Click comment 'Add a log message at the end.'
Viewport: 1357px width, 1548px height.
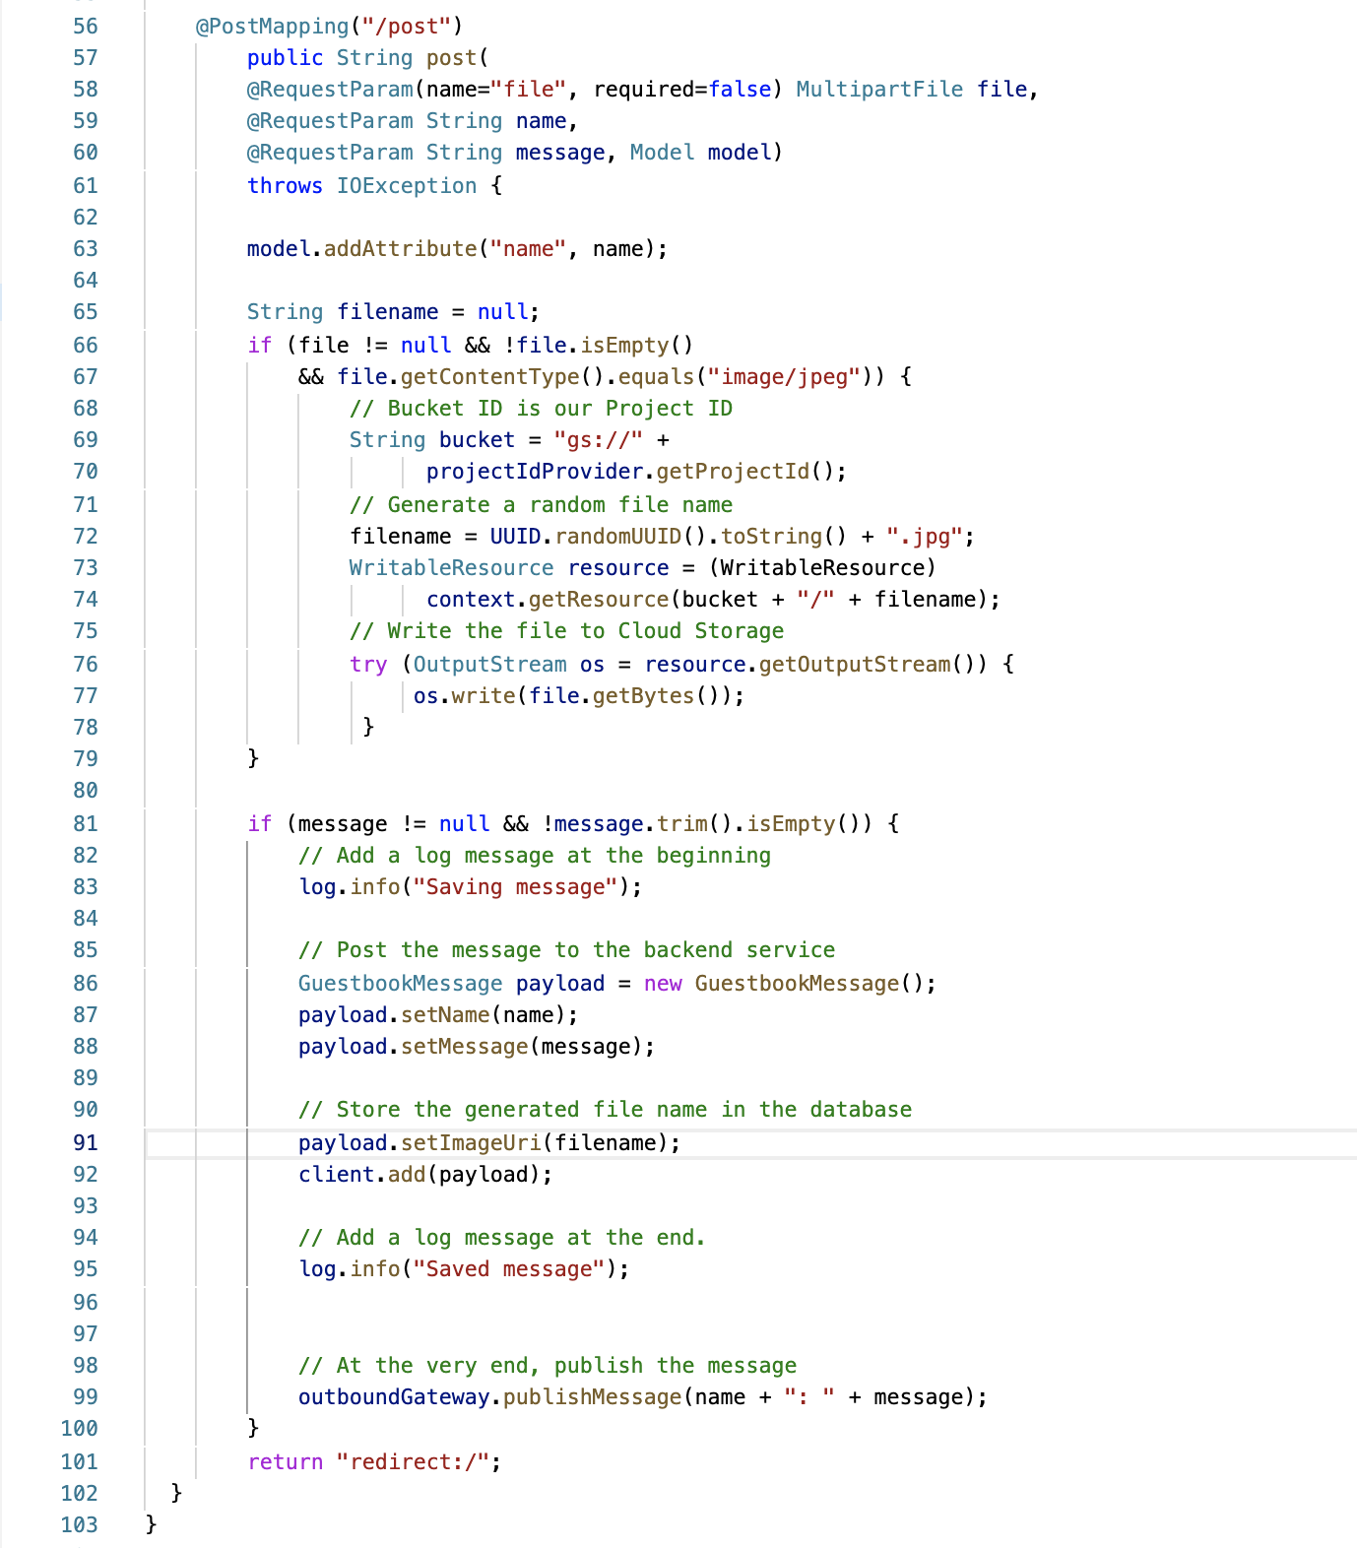pyautogui.click(x=502, y=1237)
